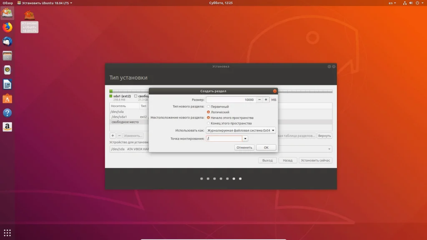This screenshot has height=240, width=427.
Task: Open Rhythmbox music player icon
Action: [x=7, y=70]
